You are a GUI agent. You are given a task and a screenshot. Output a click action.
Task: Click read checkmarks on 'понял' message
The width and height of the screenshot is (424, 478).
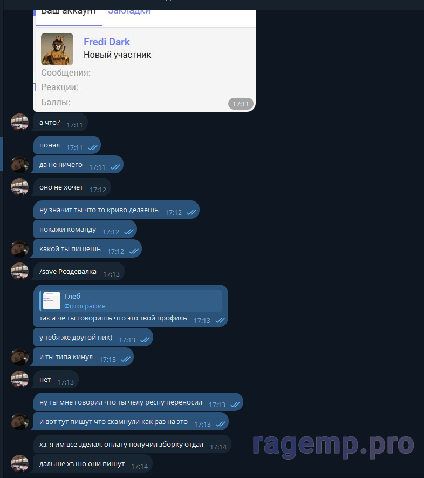point(93,148)
